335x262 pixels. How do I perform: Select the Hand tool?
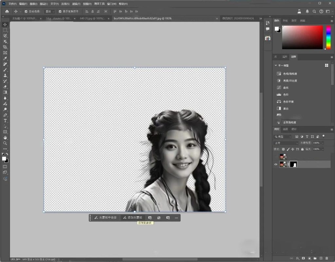(5, 138)
